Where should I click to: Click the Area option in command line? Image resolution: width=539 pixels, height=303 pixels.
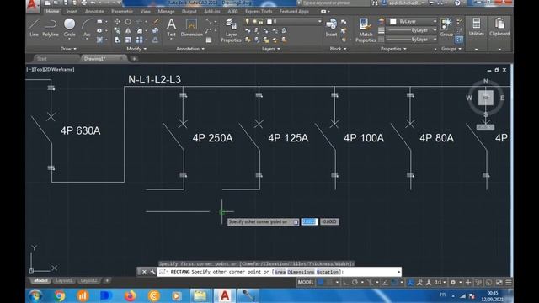pos(280,272)
